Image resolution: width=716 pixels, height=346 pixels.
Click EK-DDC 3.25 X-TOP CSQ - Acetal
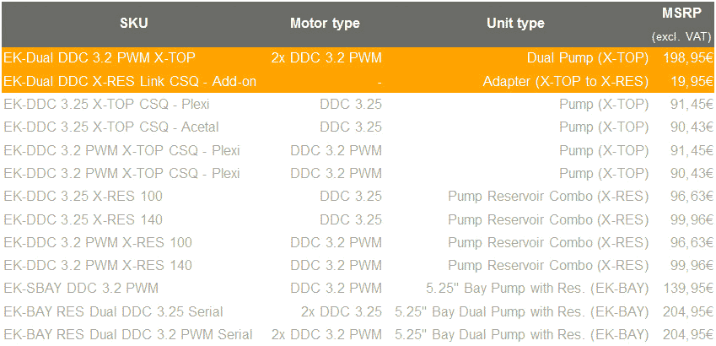point(111,127)
